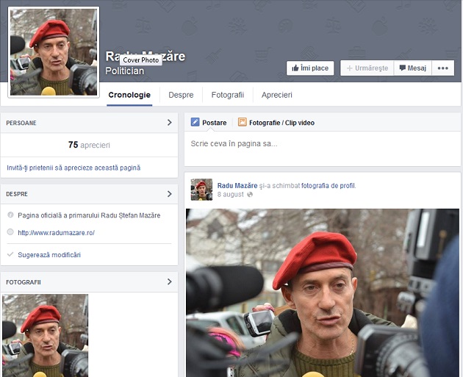Open the photo thumbnail in Fotografii section

click(45, 335)
